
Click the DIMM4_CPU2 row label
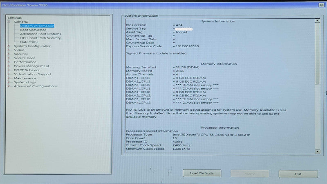tap(138, 103)
